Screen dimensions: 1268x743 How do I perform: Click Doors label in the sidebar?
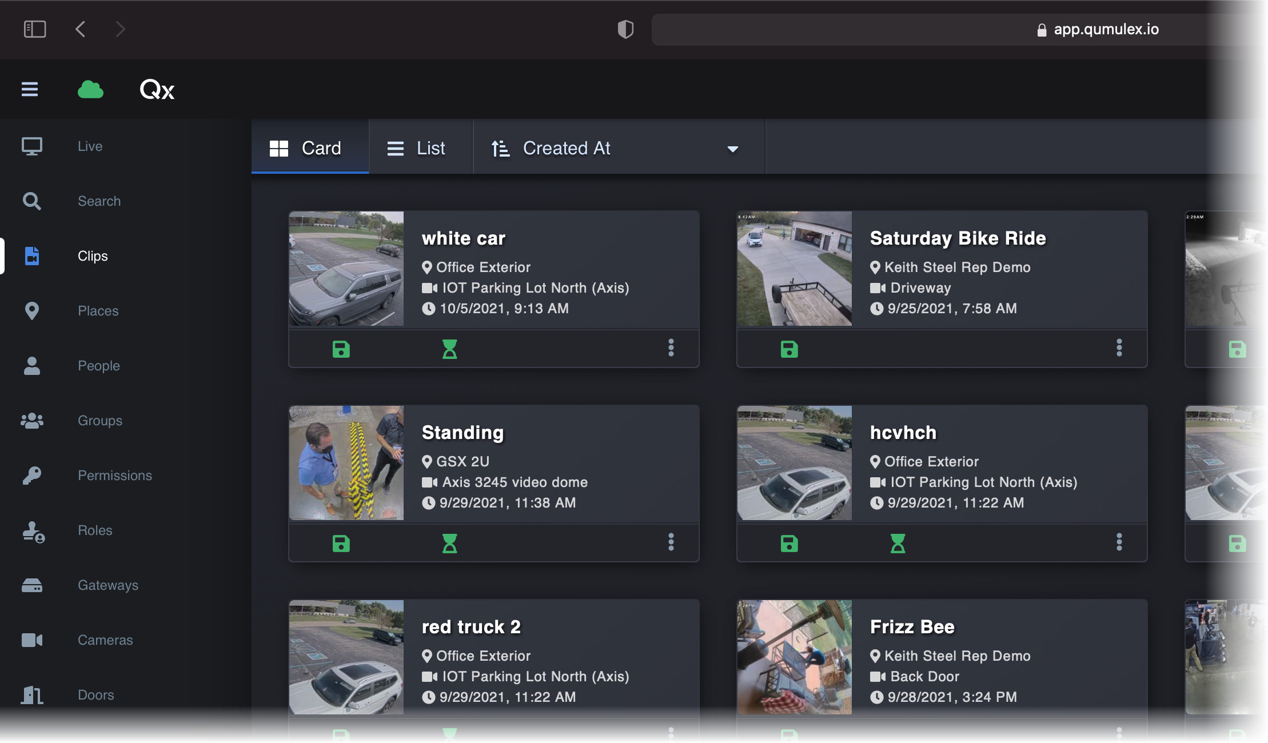point(96,695)
